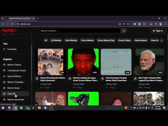Close the Meme Download Funny Video tab
This screenshot has height=126, width=168.
click(33, 19)
